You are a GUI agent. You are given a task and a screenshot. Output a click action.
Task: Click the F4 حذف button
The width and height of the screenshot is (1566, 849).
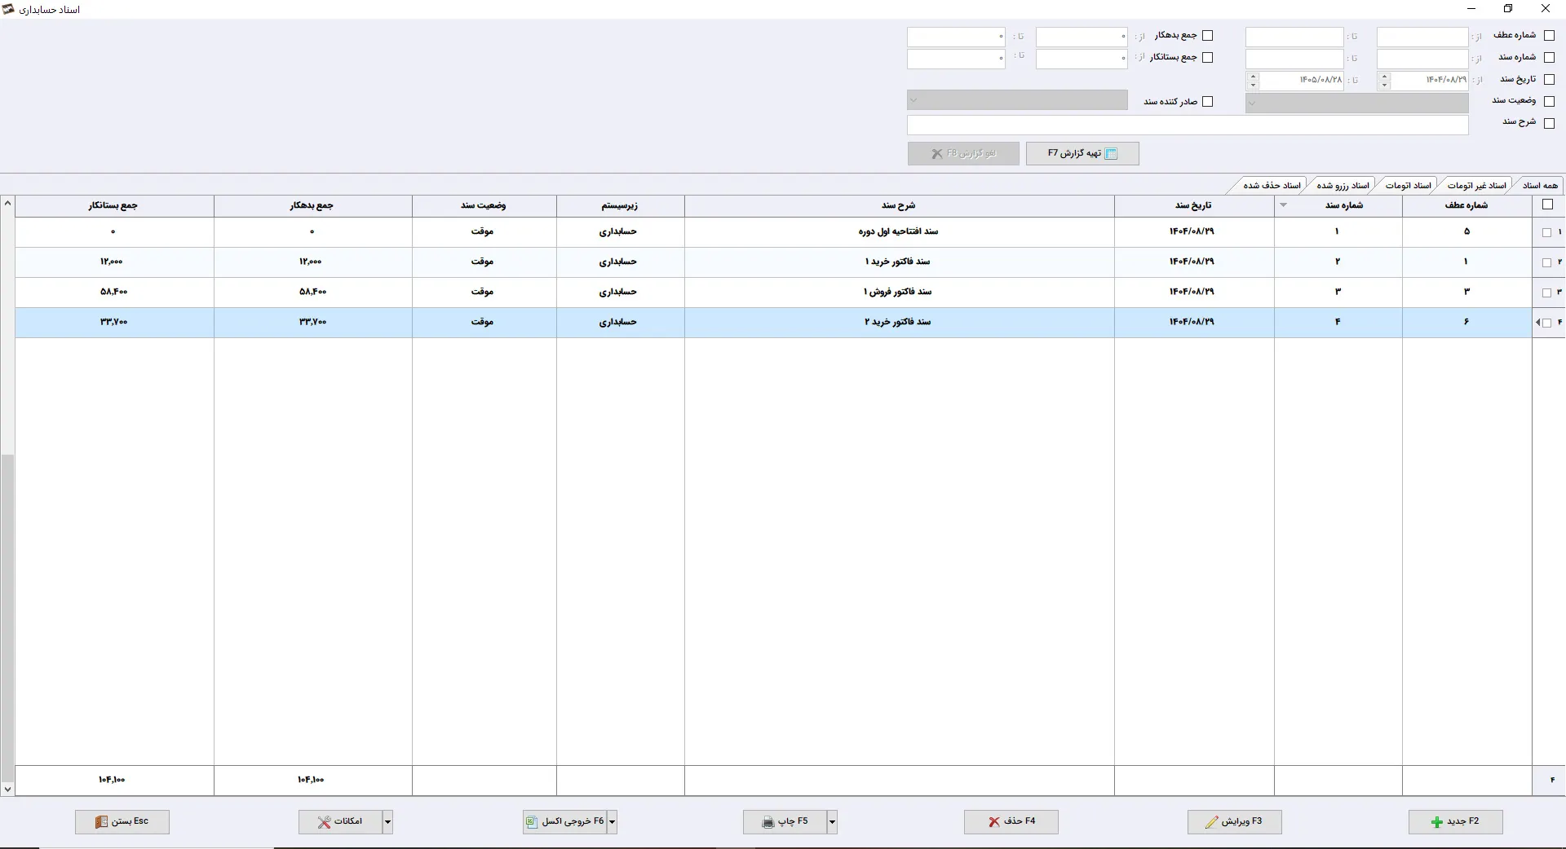click(1011, 822)
